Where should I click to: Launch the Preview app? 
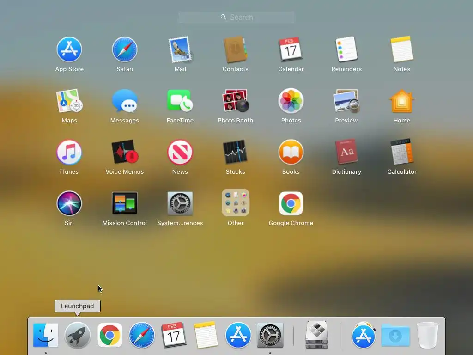coord(346,101)
